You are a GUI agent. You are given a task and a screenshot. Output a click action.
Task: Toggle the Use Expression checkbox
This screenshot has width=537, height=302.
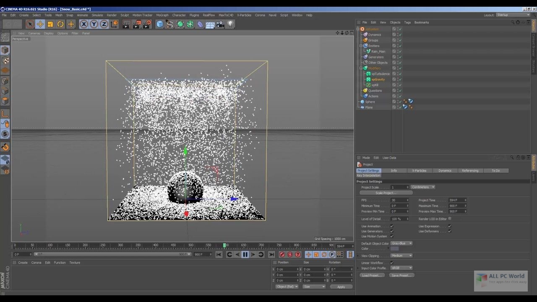pos(450,226)
